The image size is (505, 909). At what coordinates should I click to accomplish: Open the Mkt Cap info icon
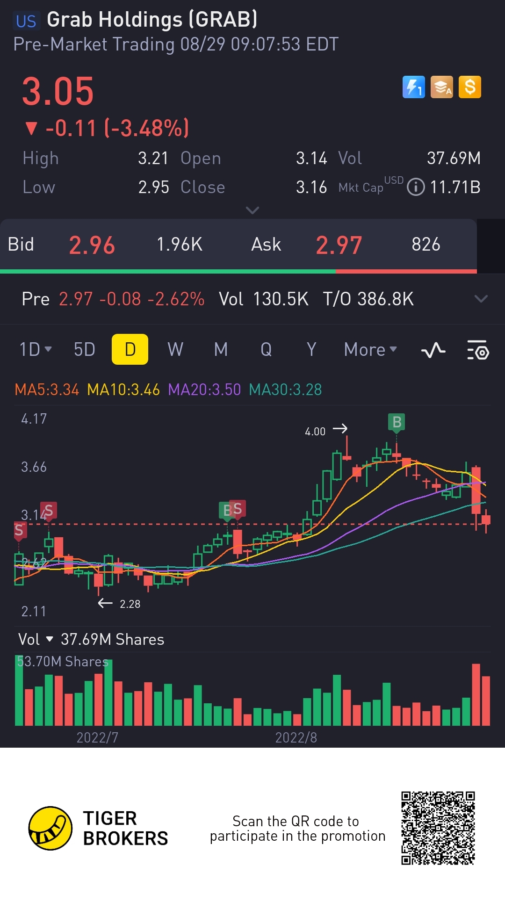416,187
